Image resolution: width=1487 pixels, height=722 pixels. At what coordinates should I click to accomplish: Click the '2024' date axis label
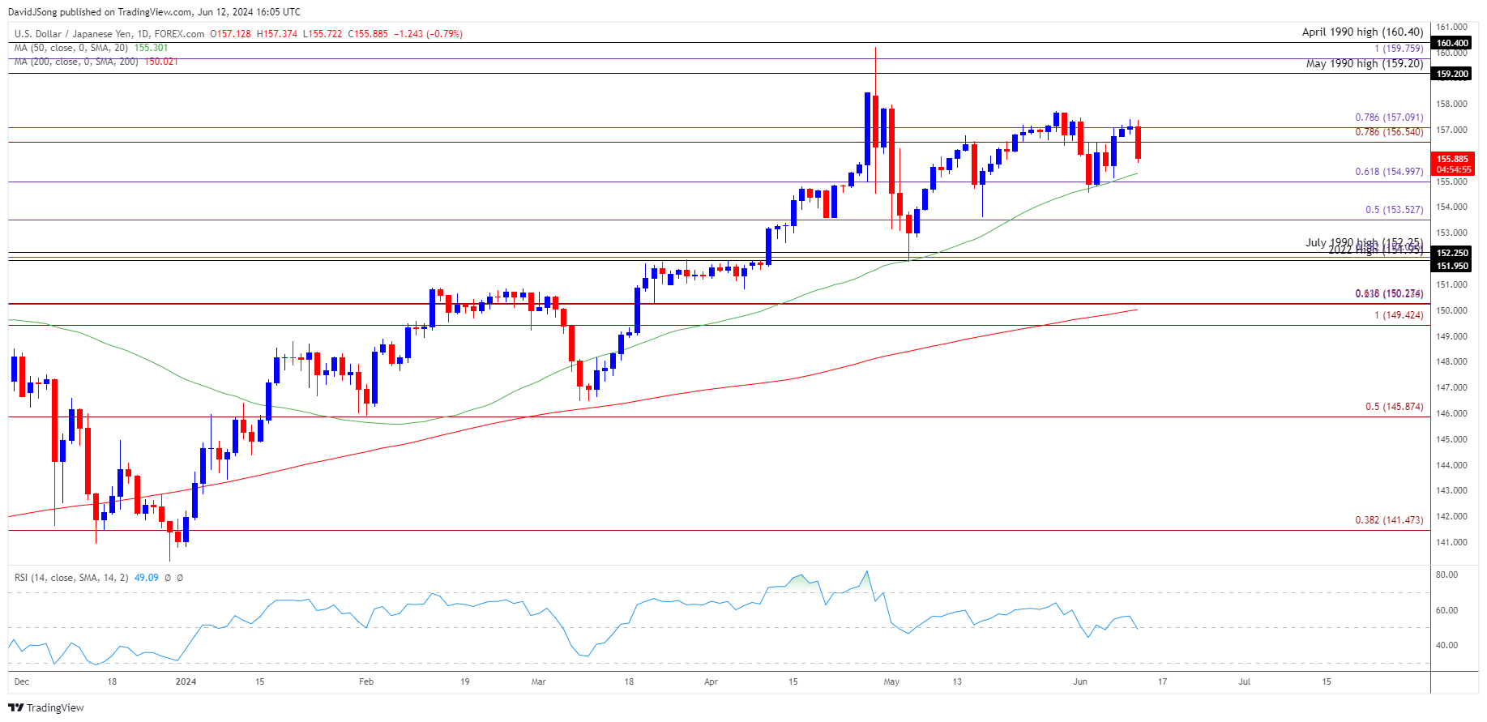[186, 681]
